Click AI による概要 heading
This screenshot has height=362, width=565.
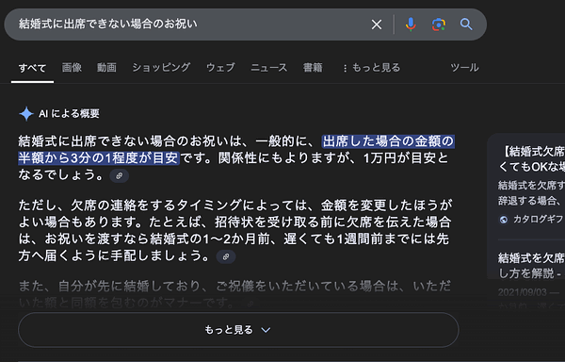[x=69, y=113]
